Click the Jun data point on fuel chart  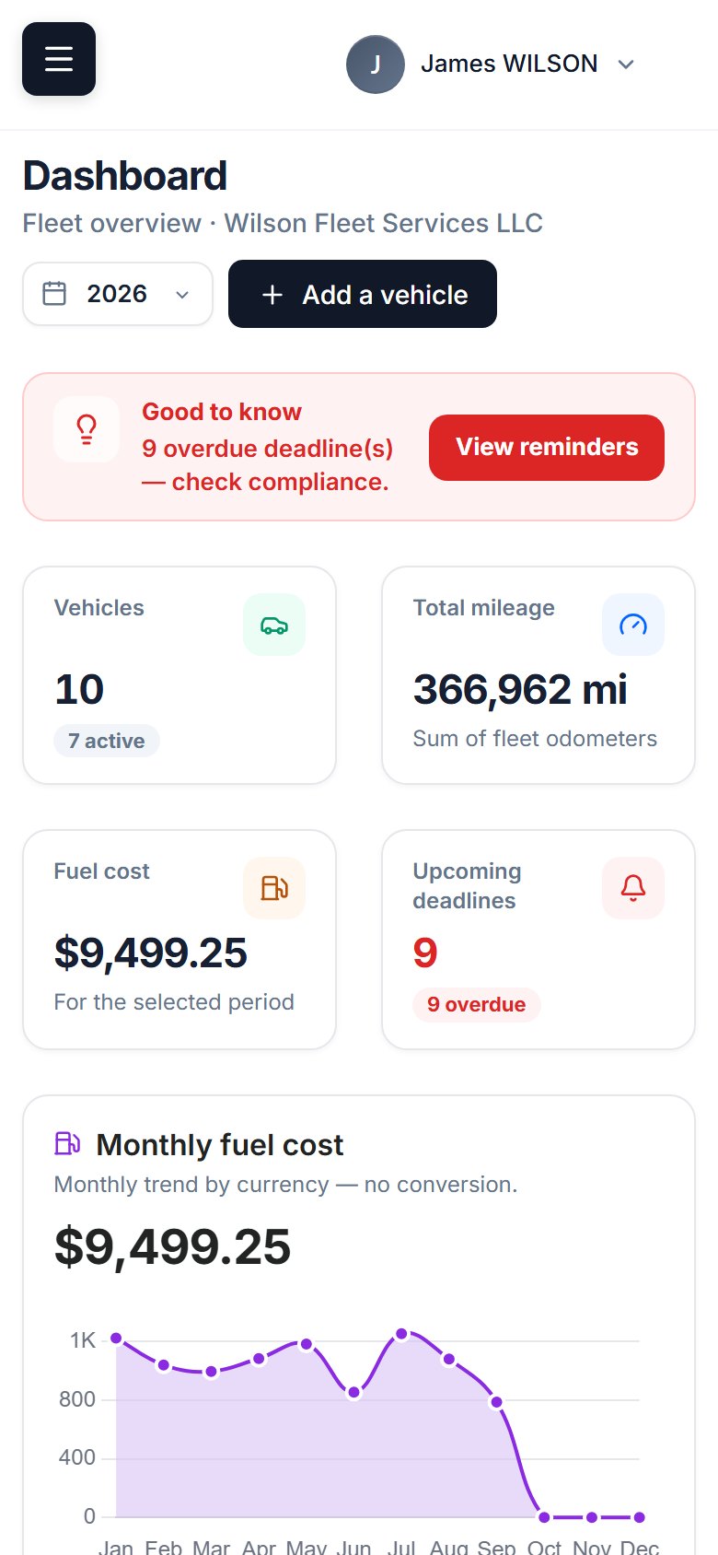point(354,1393)
